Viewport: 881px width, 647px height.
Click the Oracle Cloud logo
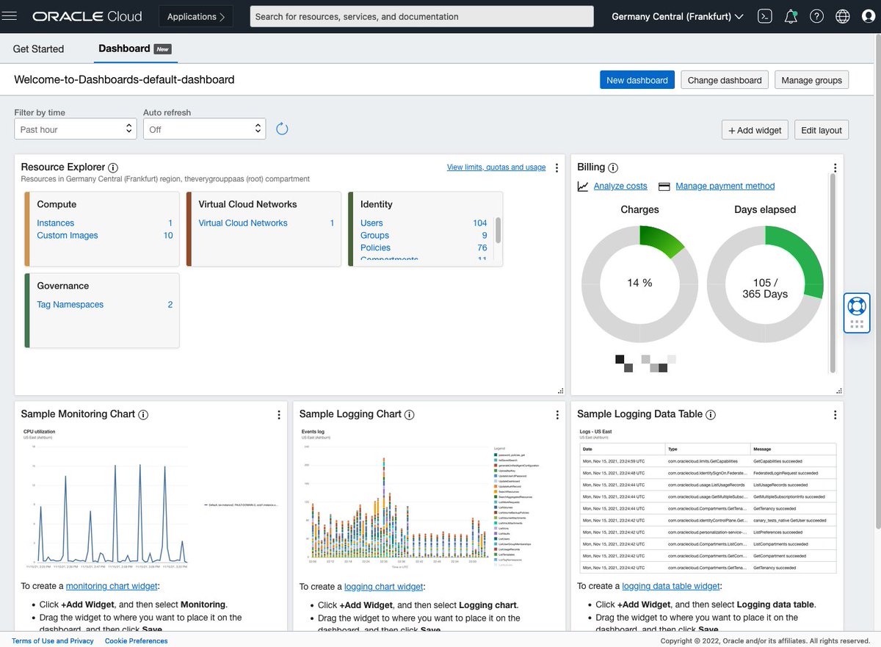[89, 16]
